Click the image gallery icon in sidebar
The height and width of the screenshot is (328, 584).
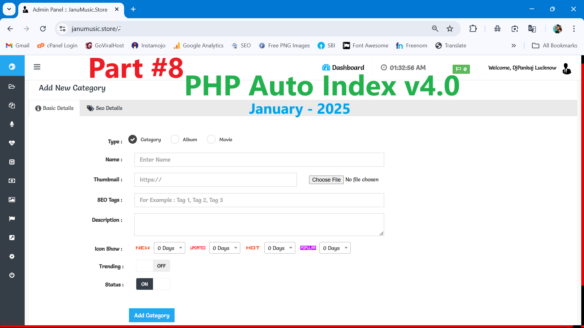pos(12,200)
